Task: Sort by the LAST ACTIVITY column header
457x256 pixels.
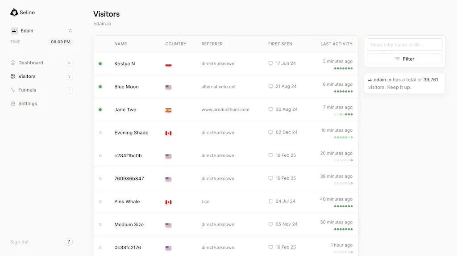Action: [337, 44]
